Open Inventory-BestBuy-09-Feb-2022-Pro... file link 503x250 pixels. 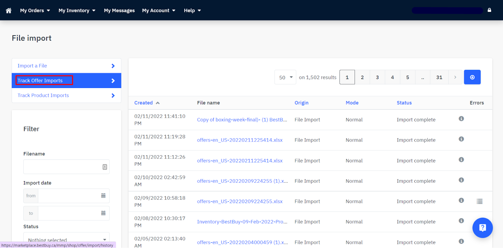(242, 222)
